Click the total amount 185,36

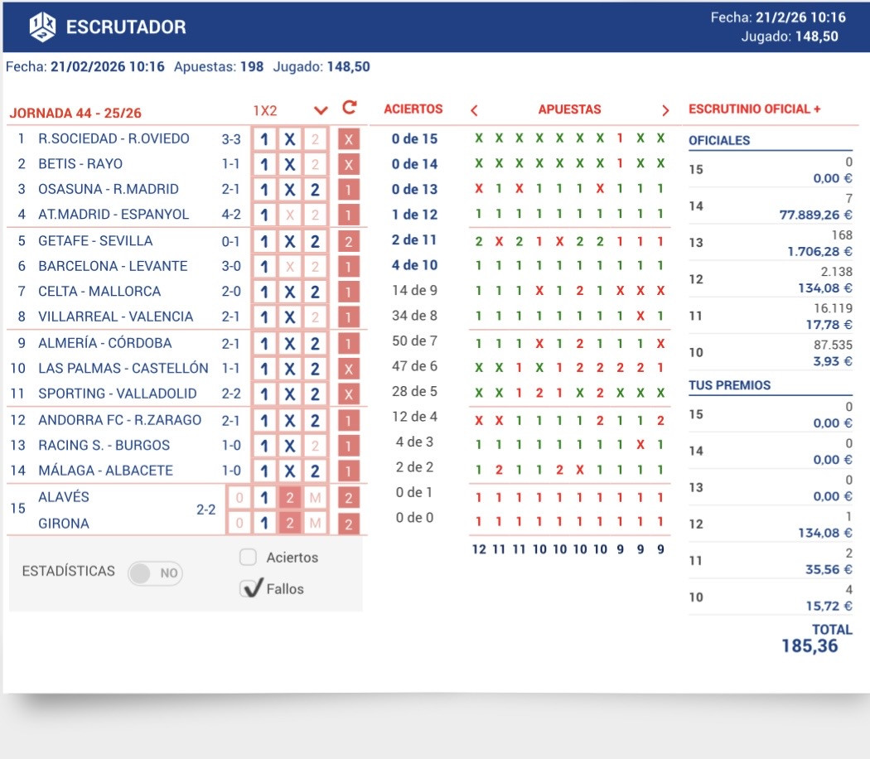tap(810, 646)
